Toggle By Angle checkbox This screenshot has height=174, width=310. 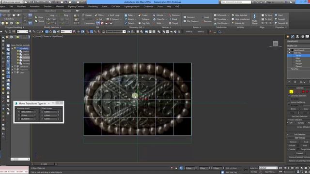pos(289,105)
